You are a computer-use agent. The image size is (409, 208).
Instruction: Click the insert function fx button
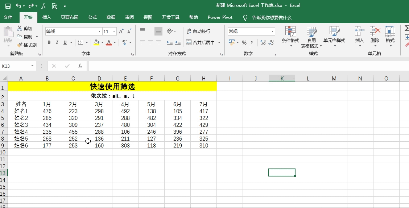[x=80, y=66]
